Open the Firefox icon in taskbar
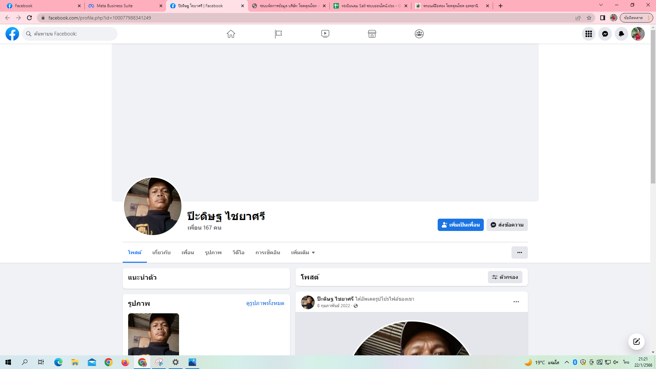Image resolution: width=656 pixels, height=369 pixels. 125,362
